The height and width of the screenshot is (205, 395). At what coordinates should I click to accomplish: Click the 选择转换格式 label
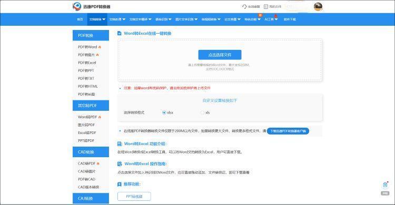point(134,112)
